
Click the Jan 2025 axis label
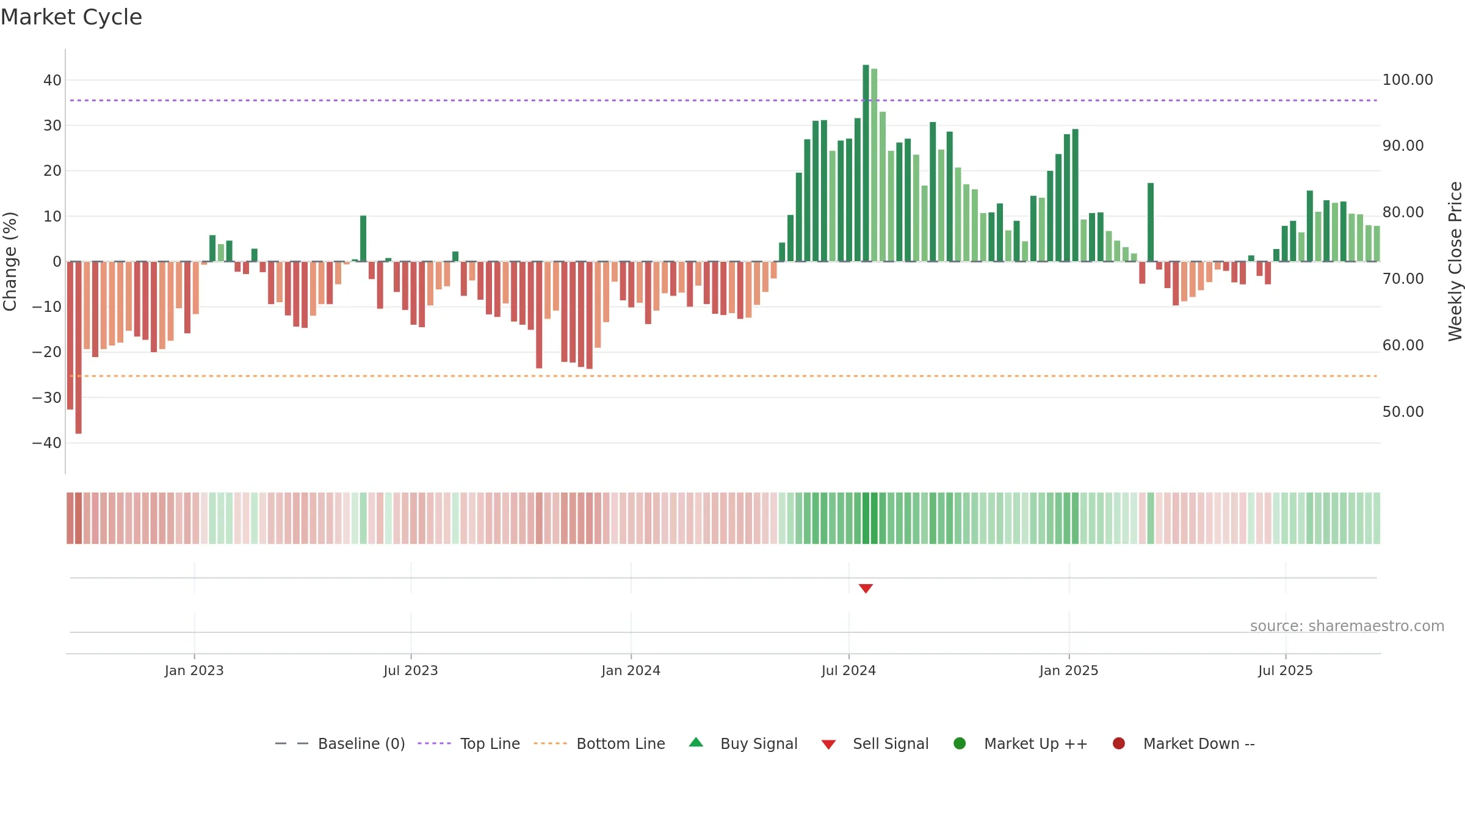[1069, 671]
